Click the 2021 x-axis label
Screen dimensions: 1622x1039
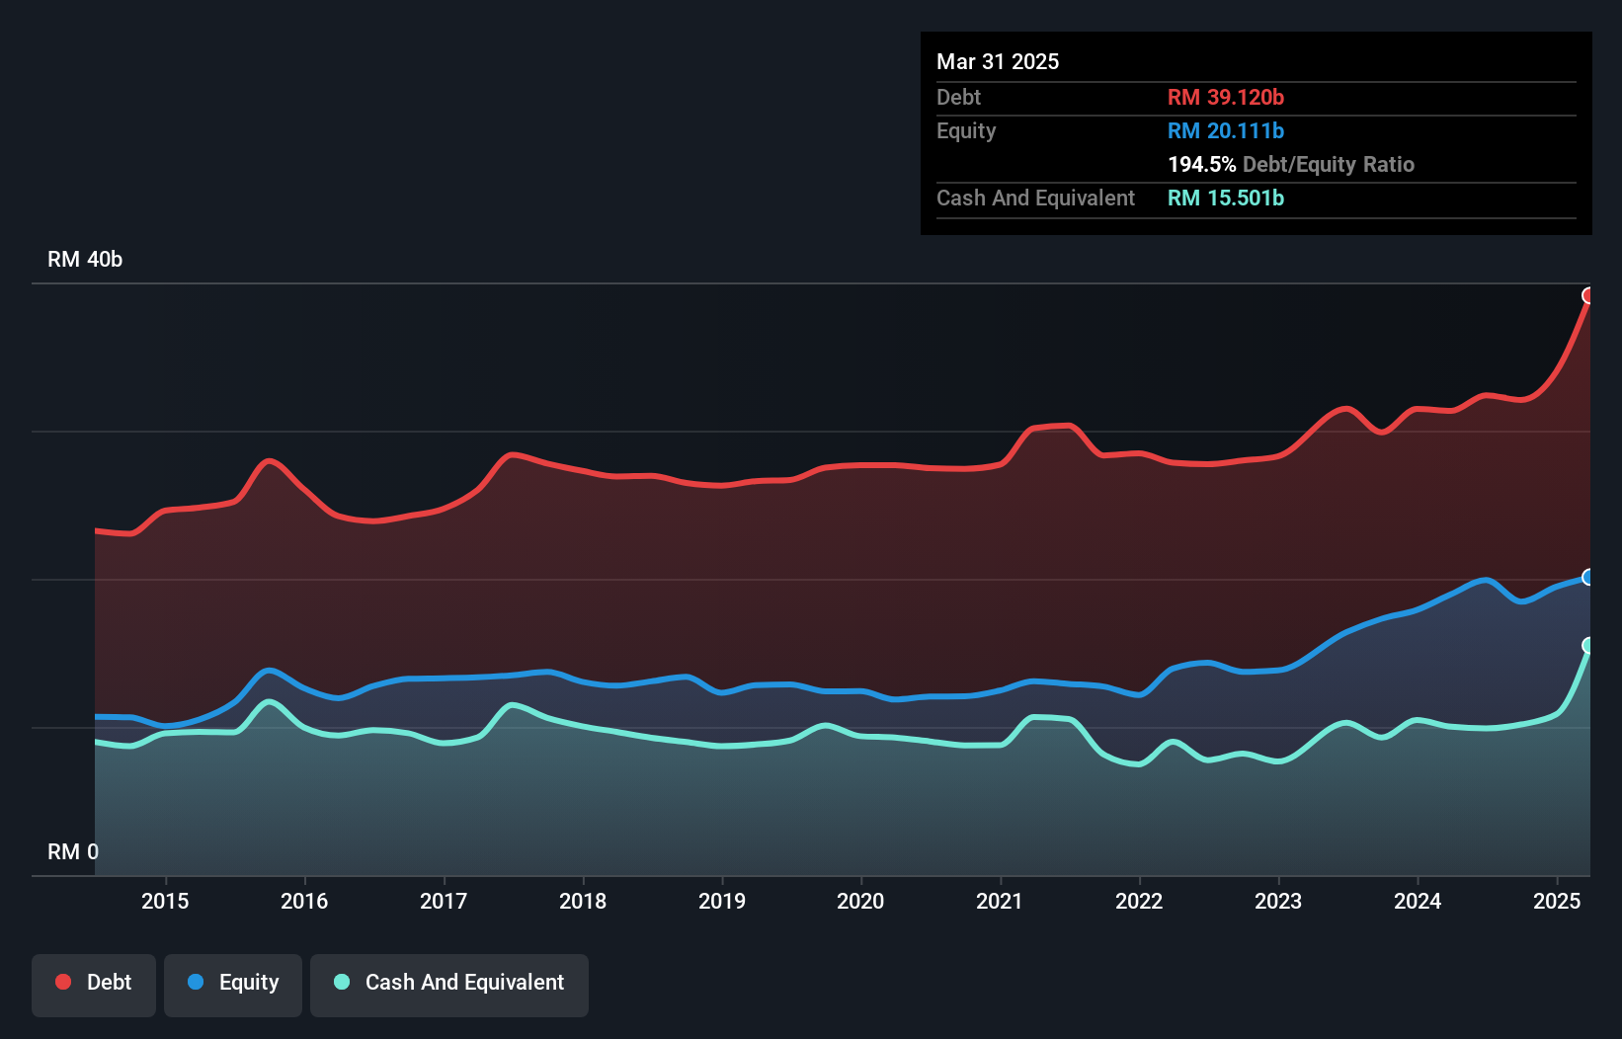[x=1000, y=901]
